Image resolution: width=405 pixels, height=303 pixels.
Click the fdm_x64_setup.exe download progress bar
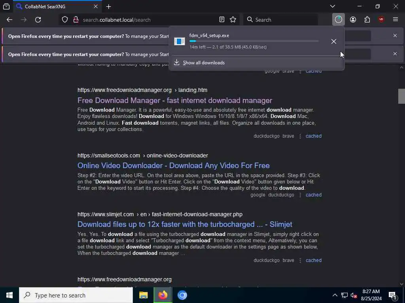254,41
